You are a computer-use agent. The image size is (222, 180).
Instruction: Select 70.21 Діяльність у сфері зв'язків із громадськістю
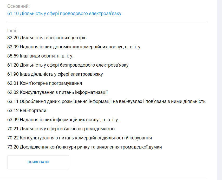pos(61,129)
